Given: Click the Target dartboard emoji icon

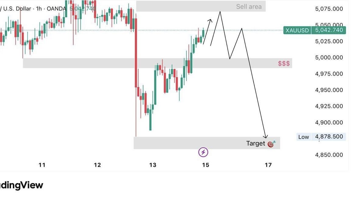Looking at the screenshot, I should click(271, 144).
